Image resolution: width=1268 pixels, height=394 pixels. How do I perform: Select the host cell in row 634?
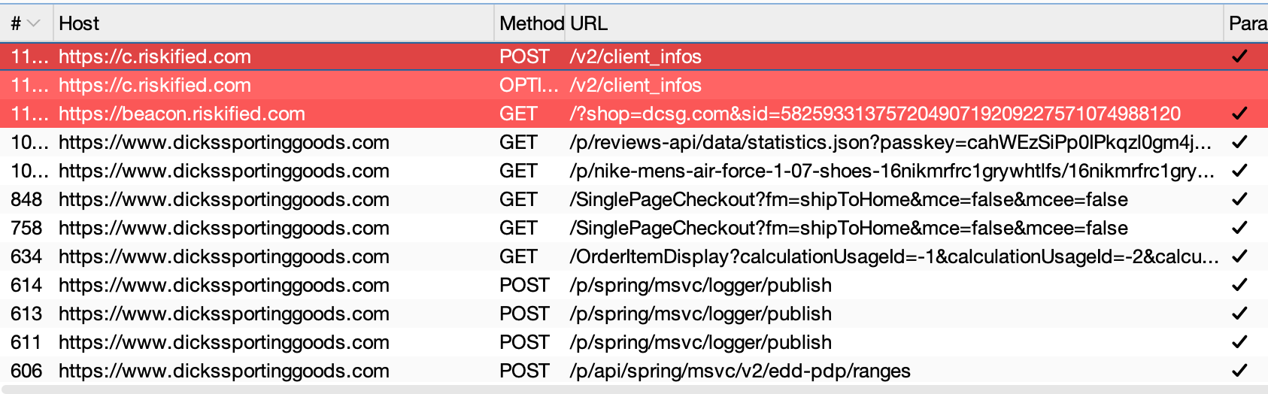click(x=224, y=256)
